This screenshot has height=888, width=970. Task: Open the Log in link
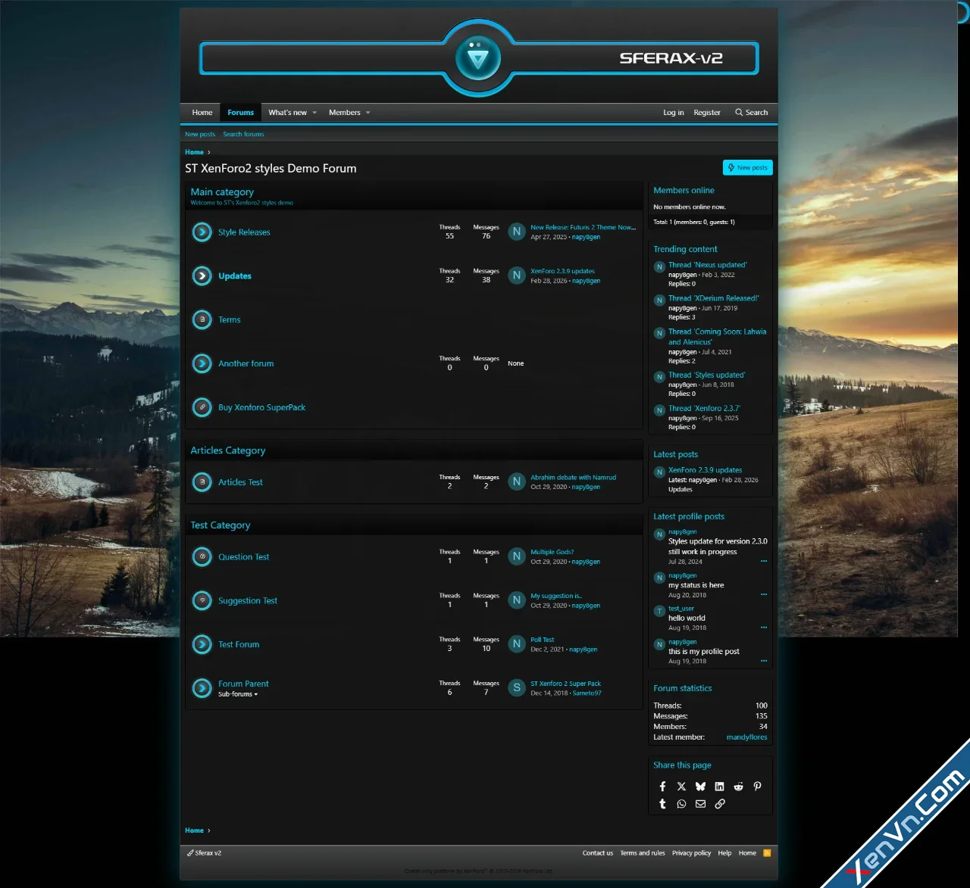[x=673, y=112]
